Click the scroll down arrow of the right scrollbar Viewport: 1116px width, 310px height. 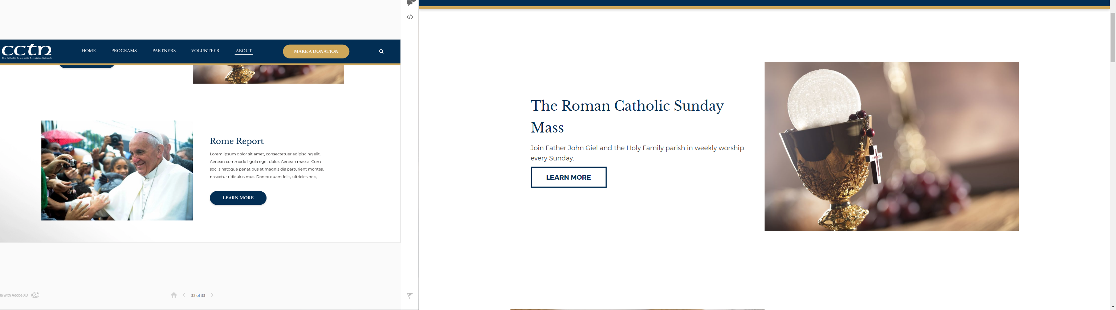click(x=1112, y=306)
